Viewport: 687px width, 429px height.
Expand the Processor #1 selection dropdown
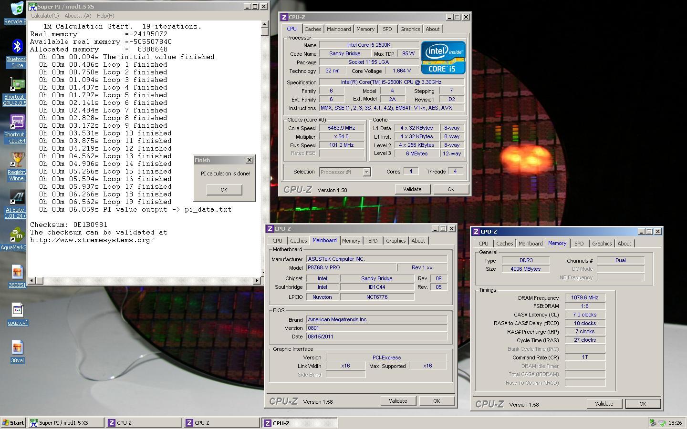point(366,172)
